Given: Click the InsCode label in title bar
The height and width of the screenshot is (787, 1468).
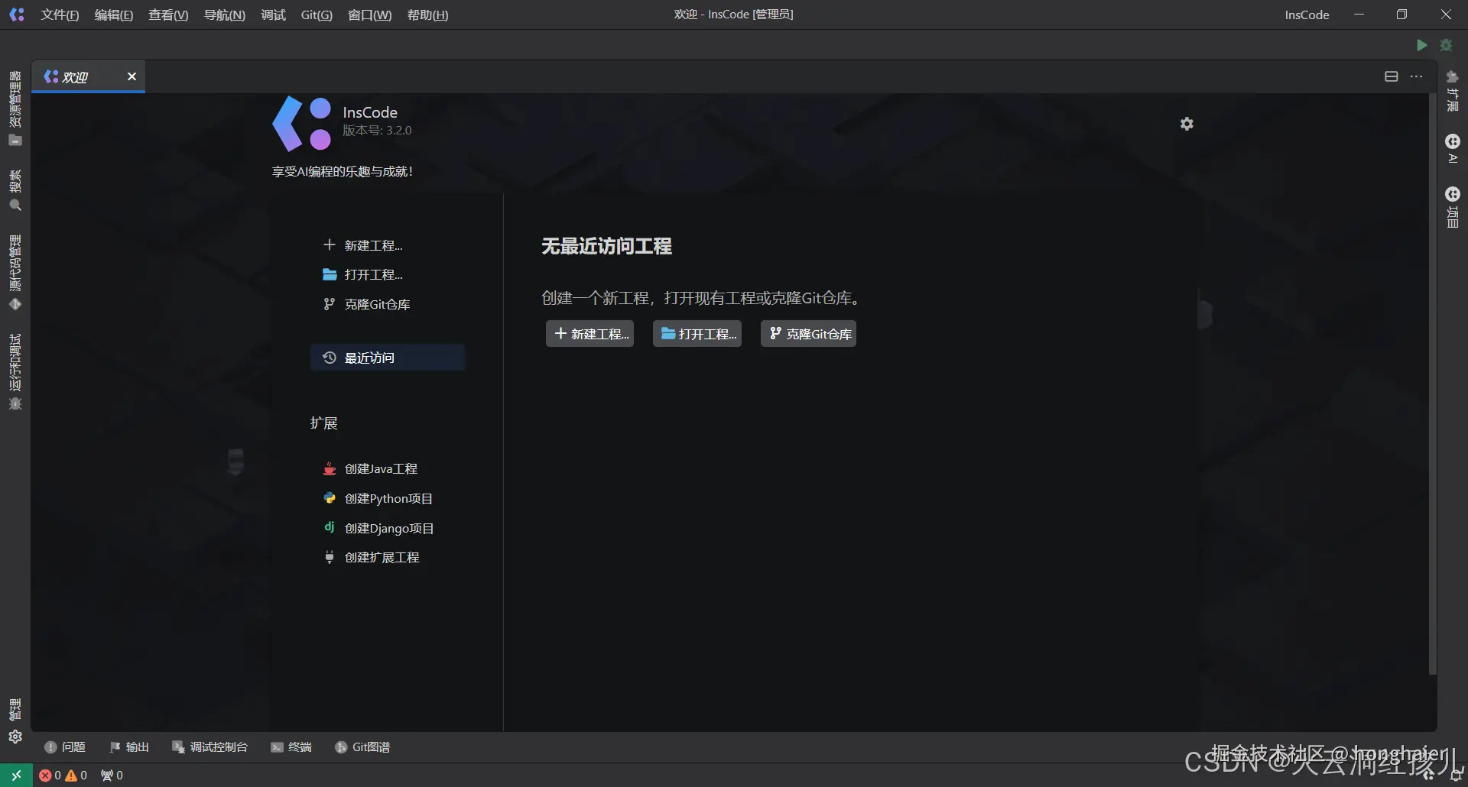Looking at the screenshot, I should pos(1307,15).
